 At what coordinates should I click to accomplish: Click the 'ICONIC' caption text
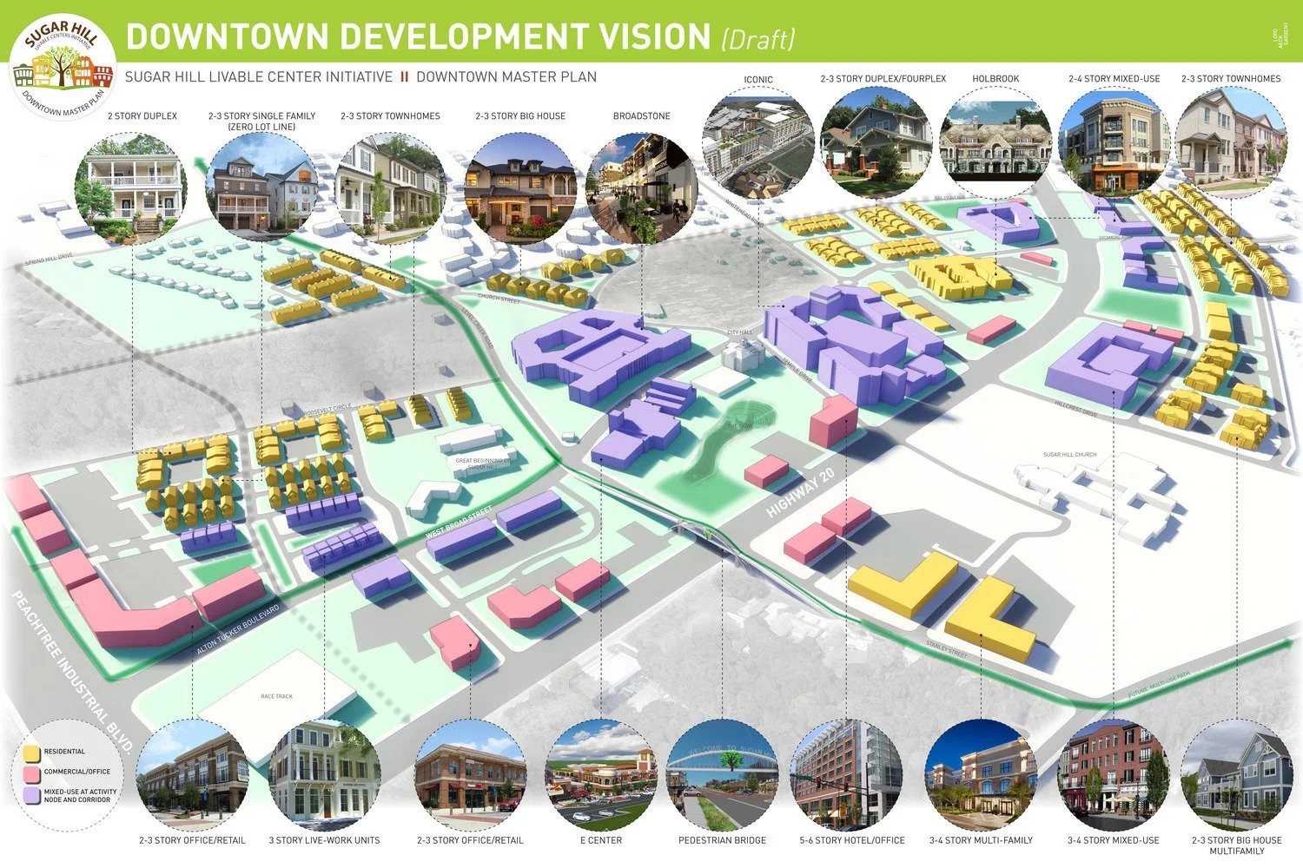tap(758, 79)
